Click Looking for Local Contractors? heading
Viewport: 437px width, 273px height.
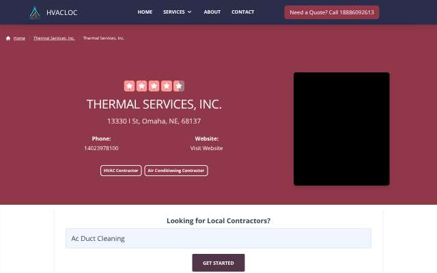(x=218, y=220)
